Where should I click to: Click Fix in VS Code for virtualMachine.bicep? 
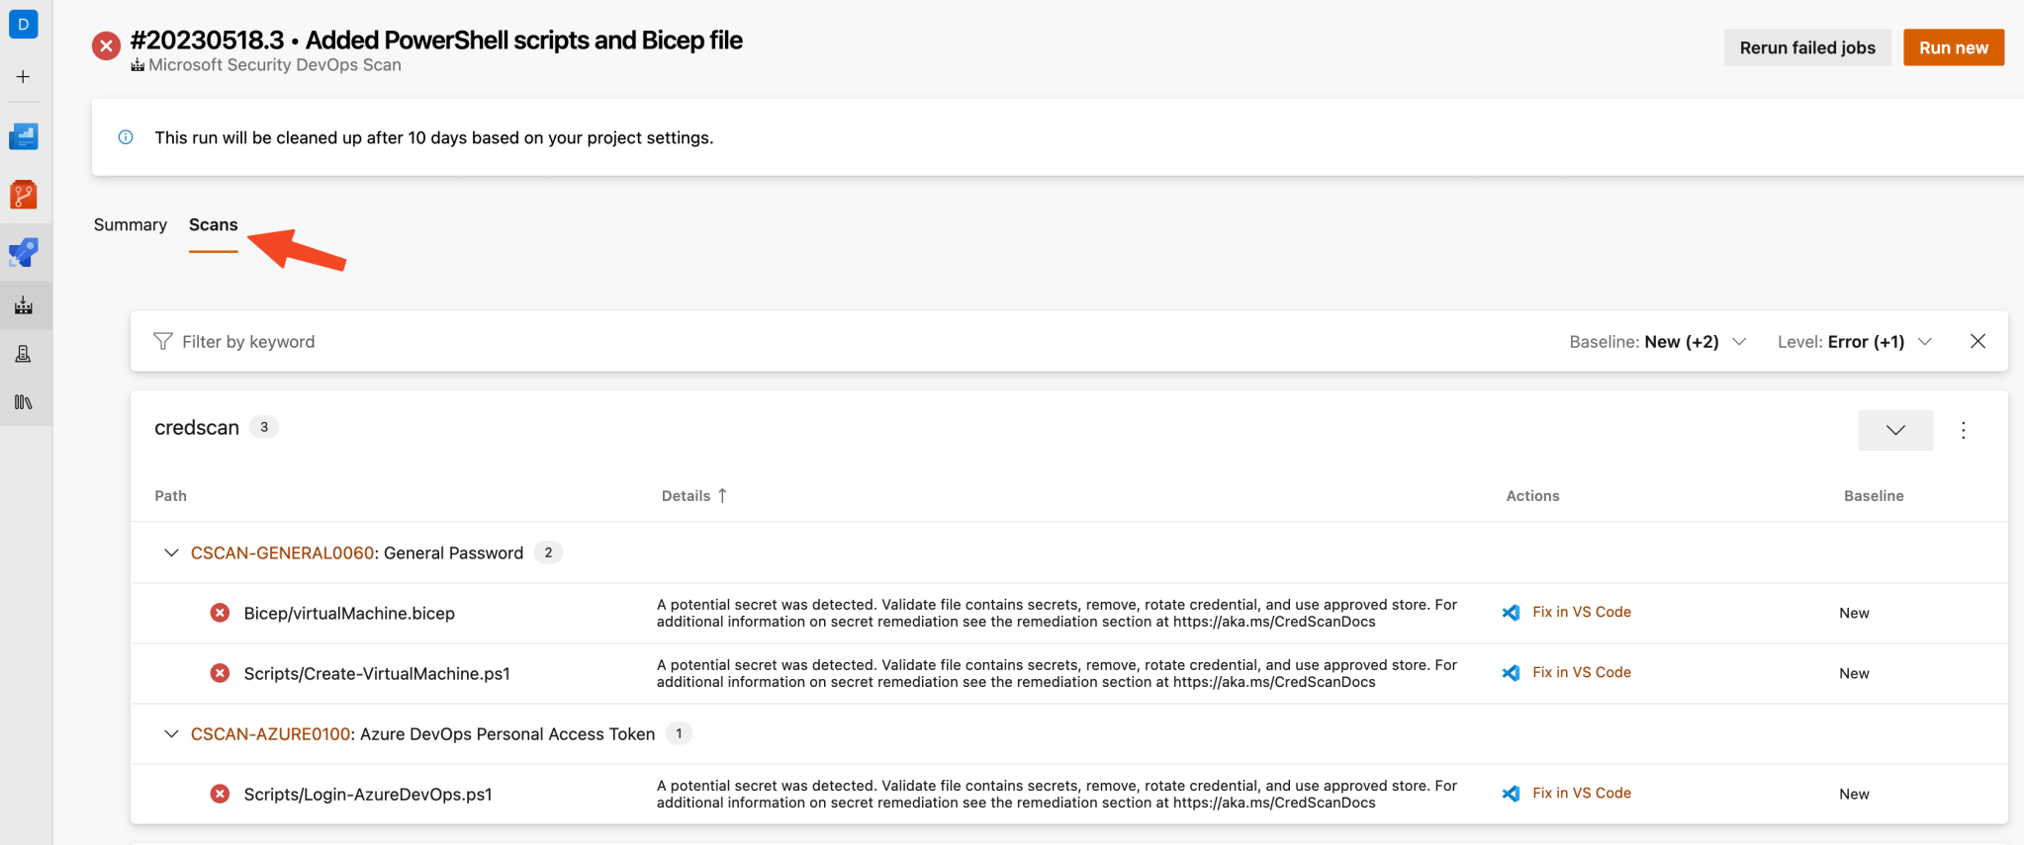(x=1582, y=612)
